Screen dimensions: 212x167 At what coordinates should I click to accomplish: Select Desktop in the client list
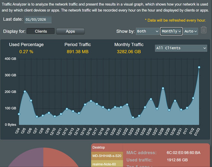[107, 148]
